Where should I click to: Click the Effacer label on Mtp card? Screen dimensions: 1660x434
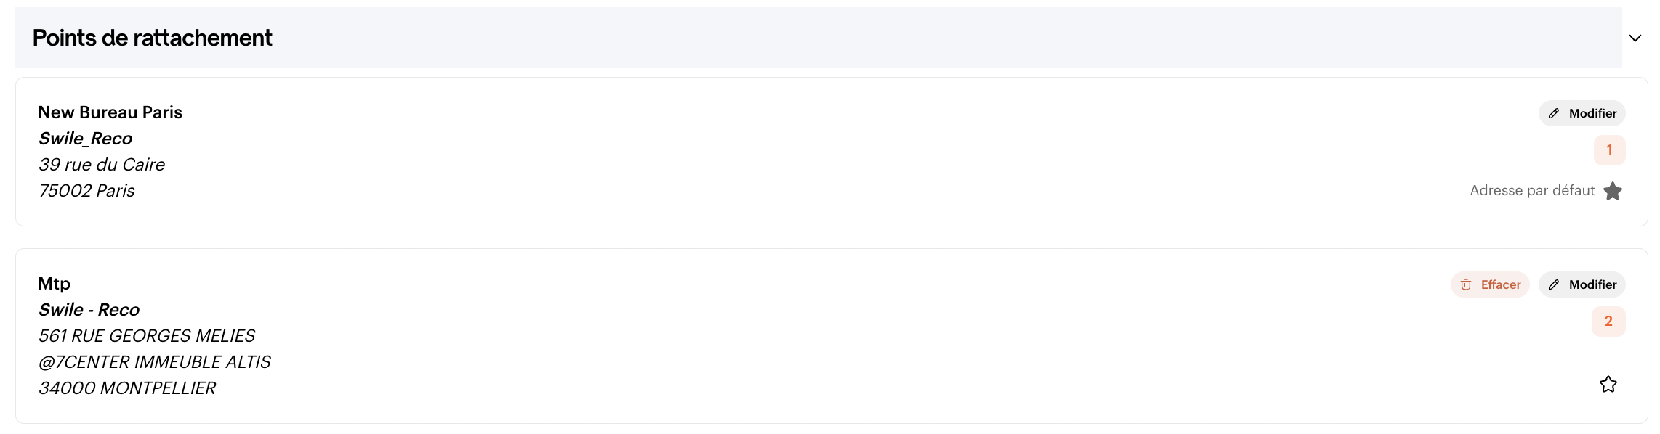pyautogui.click(x=1501, y=284)
